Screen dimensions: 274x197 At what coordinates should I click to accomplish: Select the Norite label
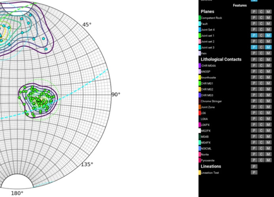[205, 155]
